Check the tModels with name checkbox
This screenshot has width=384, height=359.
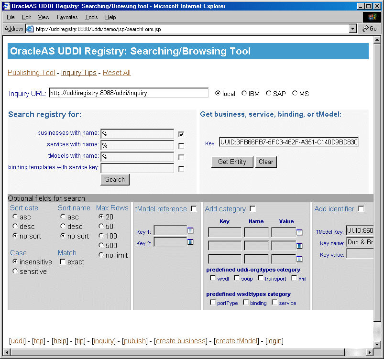(181, 157)
